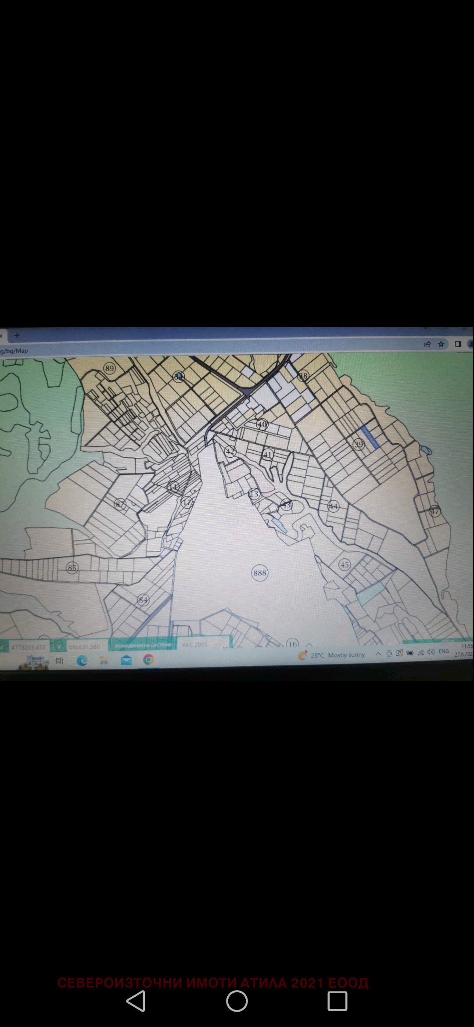Tap the Android recent apps square
The width and height of the screenshot is (474, 1027).
[x=338, y=1001]
